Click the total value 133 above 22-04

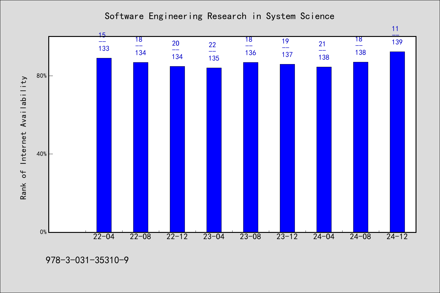(104, 49)
